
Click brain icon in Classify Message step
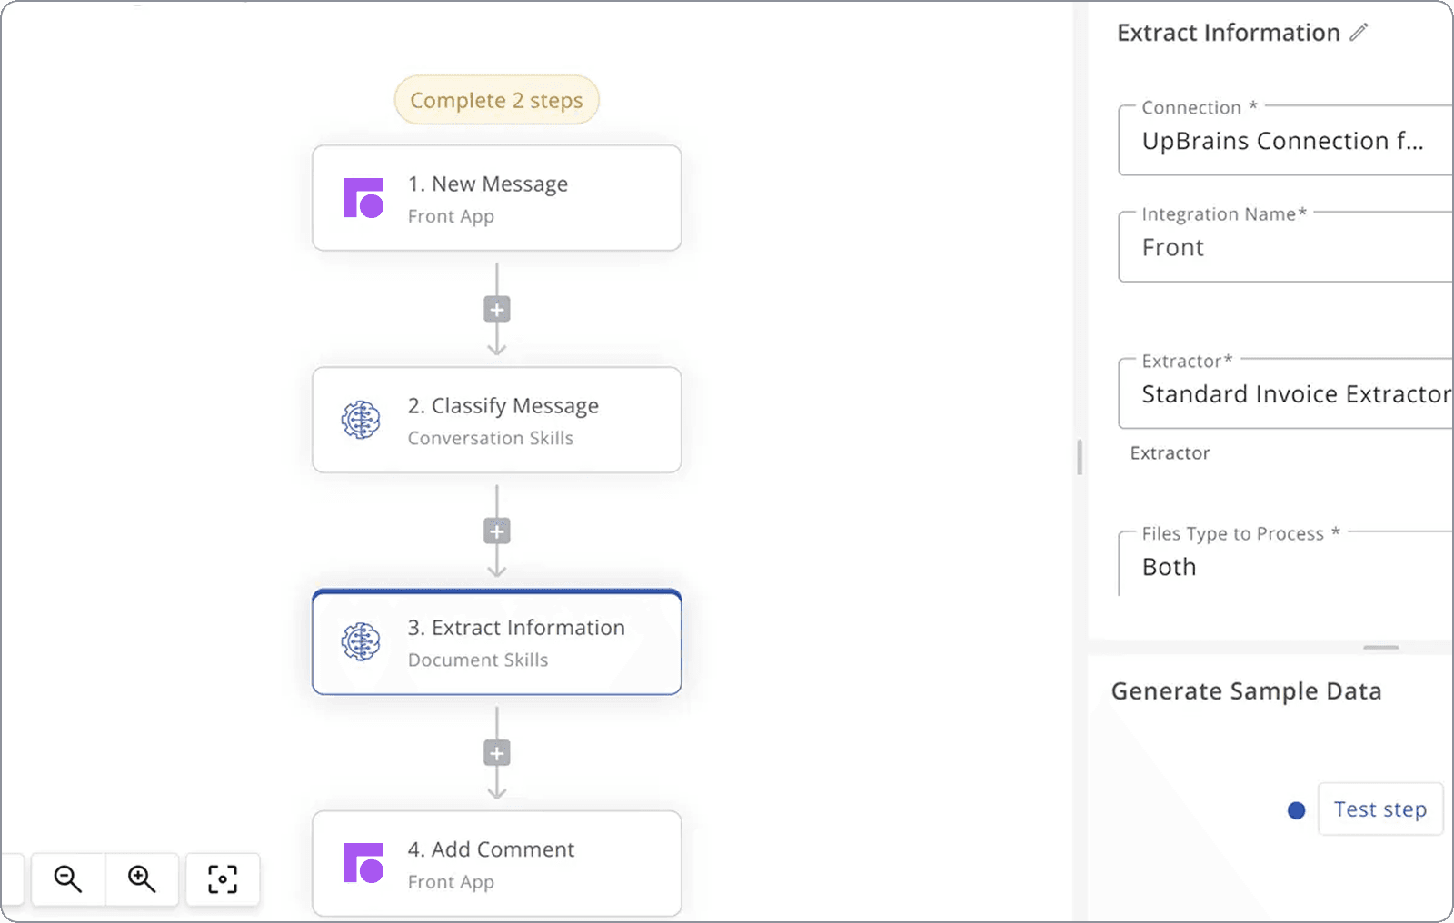(x=361, y=420)
